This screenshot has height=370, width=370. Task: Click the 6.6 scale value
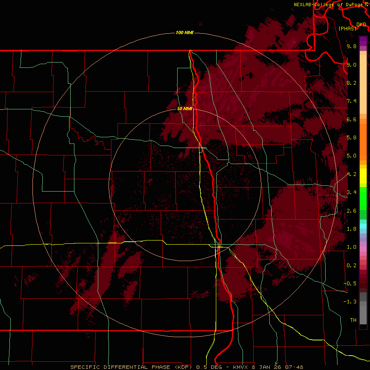[x=351, y=119]
